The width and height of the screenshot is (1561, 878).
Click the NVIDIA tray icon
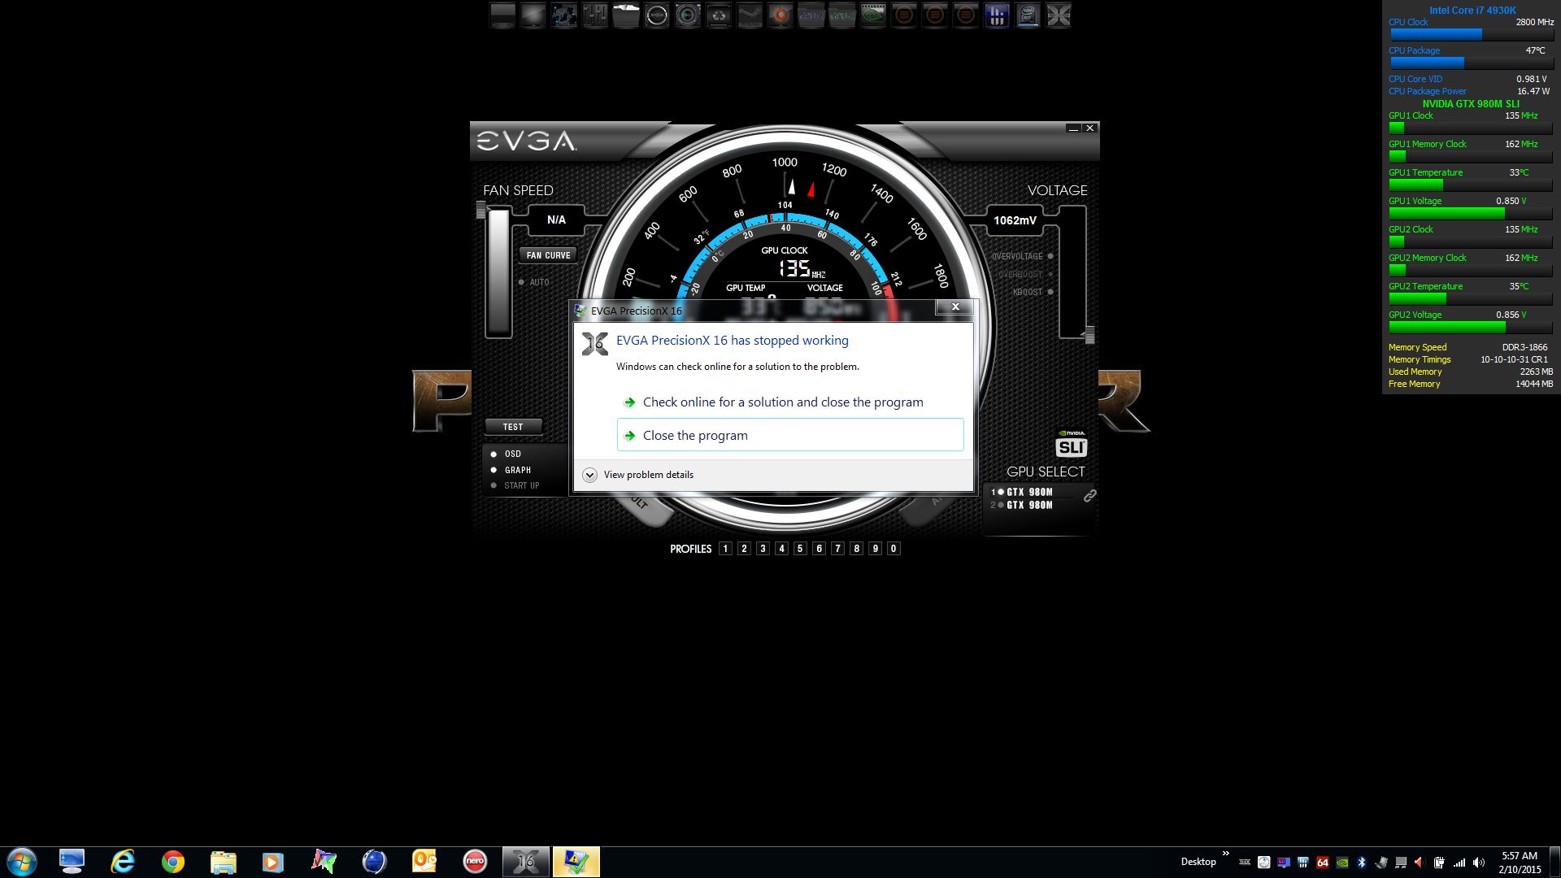click(1342, 863)
